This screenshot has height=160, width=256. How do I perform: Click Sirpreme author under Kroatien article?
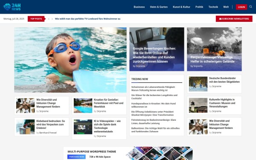101,111
